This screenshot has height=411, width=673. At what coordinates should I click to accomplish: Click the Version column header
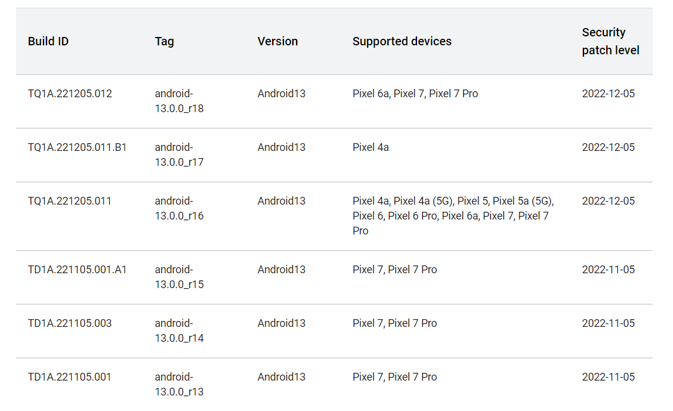coord(277,42)
